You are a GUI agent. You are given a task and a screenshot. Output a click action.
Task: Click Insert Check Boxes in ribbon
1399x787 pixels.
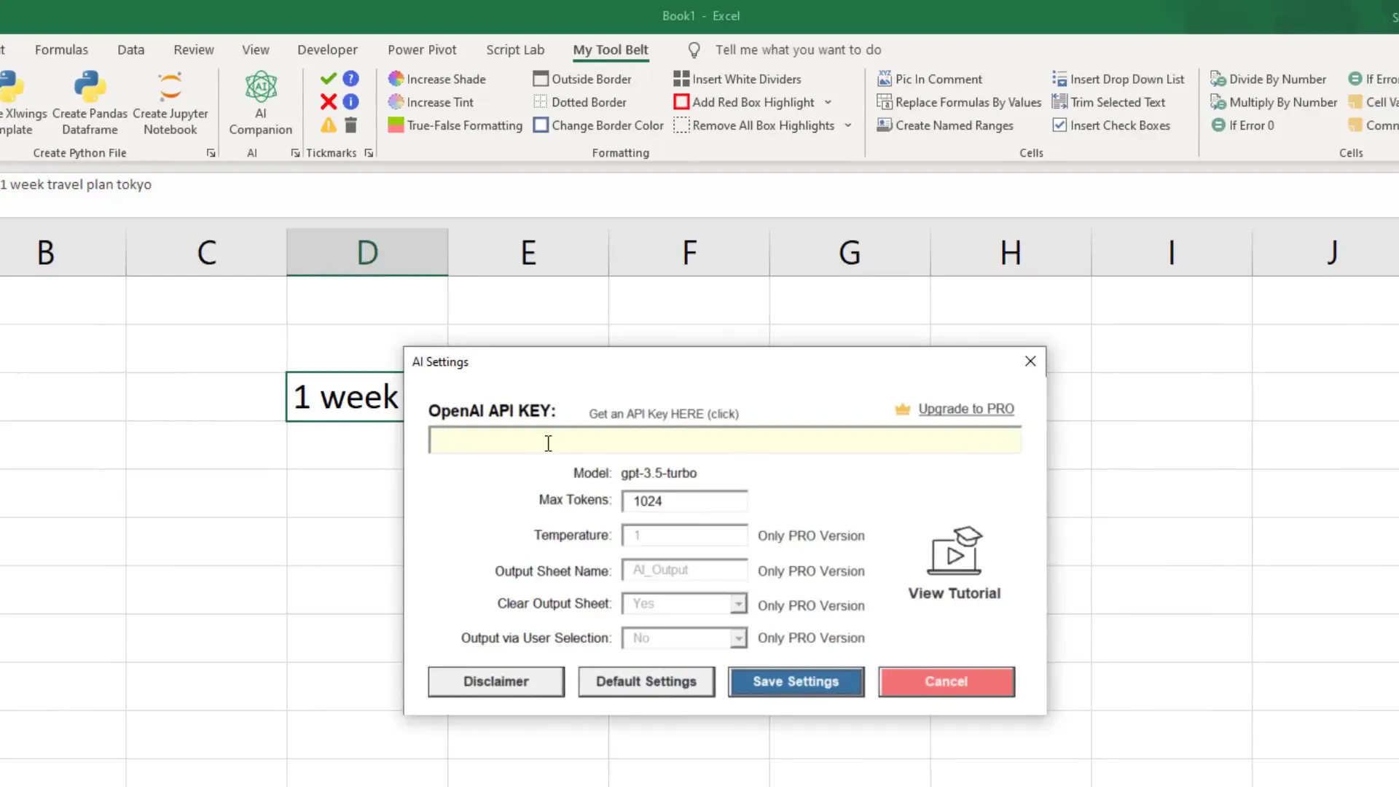click(x=1111, y=125)
